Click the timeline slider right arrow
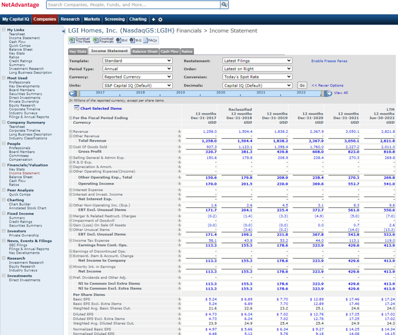Image resolution: width=398 pixels, height=335 pixels. click(x=329, y=94)
